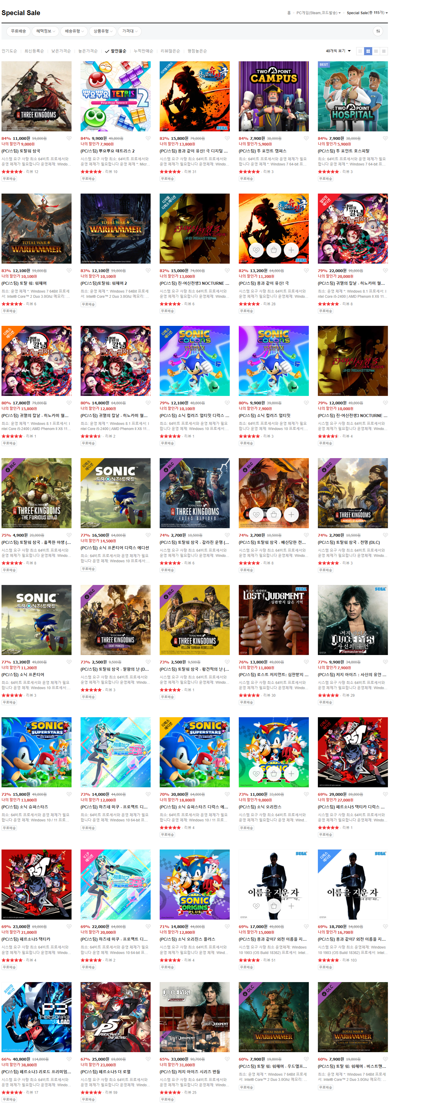This screenshot has width=425, height=1105.
Task: Expand the 혜택정보 filter dropdown
Action: click(46, 31)
